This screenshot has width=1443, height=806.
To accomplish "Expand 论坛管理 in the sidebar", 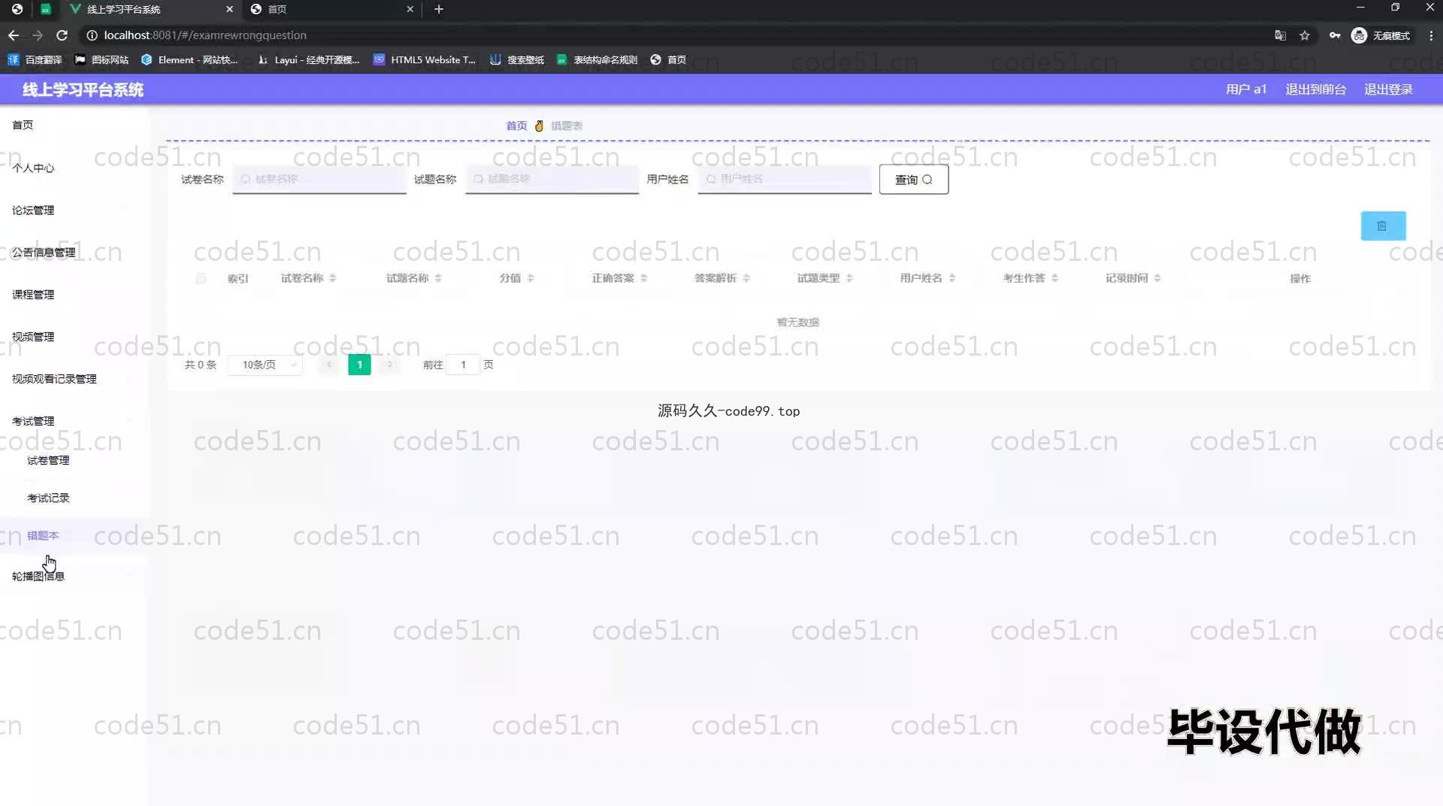I will tap(74, 210).
